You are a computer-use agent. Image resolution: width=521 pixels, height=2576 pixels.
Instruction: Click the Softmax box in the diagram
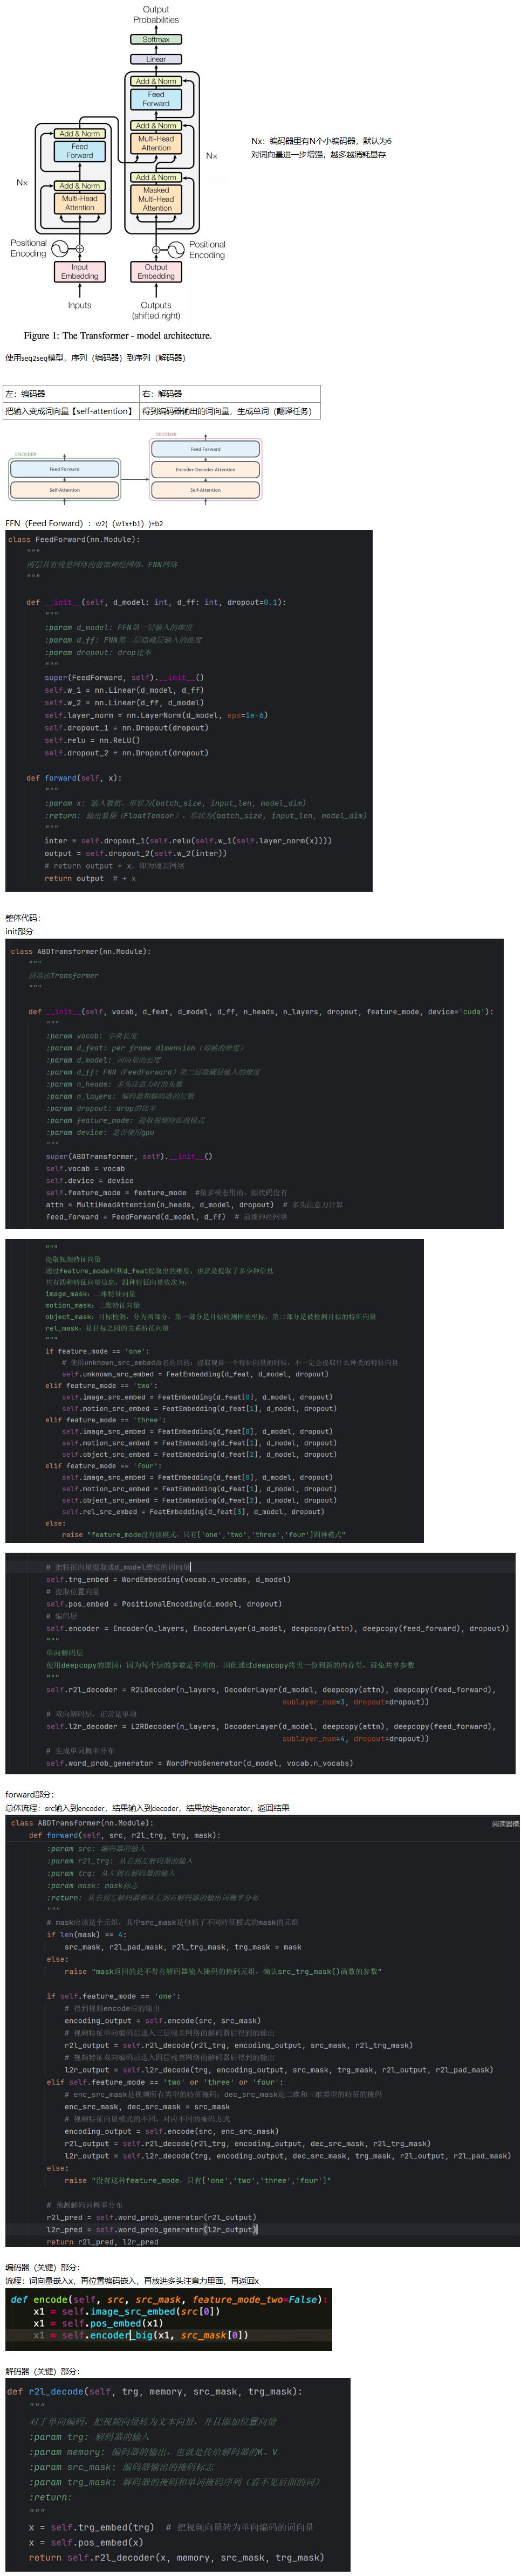(156, 39)
